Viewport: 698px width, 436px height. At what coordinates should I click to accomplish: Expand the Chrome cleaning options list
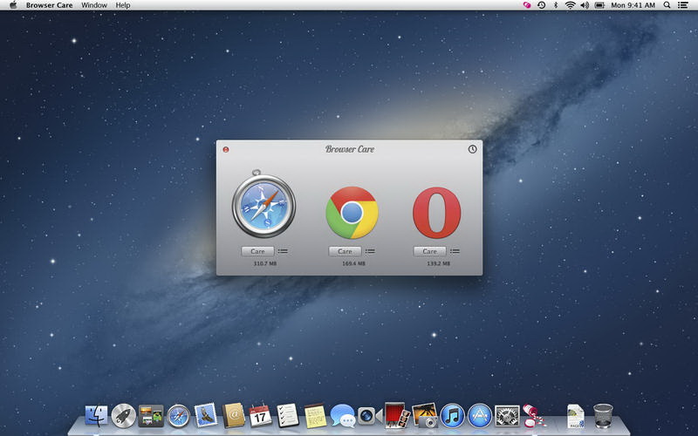pos(371,251)
